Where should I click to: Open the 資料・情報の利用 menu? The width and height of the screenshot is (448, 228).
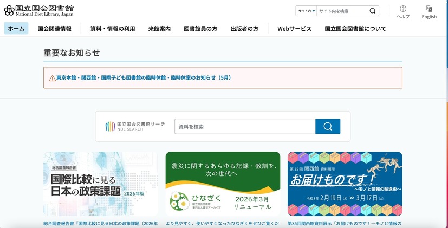(x=113, y=29)
